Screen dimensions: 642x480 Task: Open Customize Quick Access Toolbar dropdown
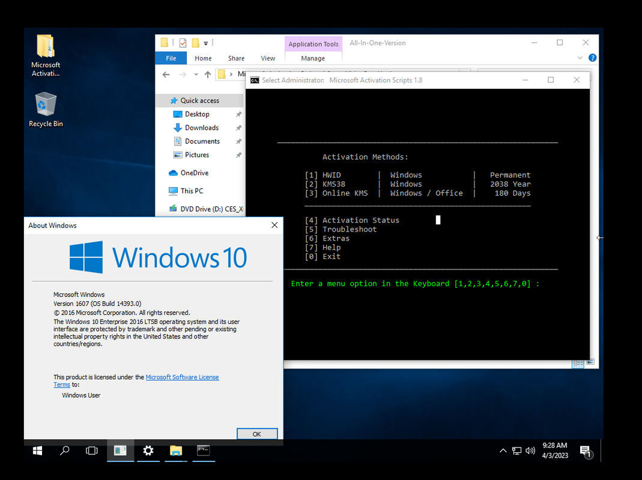206,43
